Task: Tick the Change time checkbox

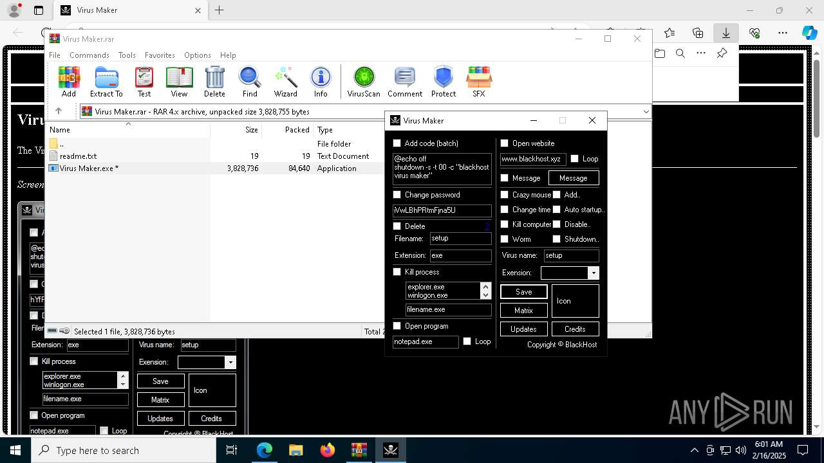Action: pyautogui.click(x=505, y=210)
